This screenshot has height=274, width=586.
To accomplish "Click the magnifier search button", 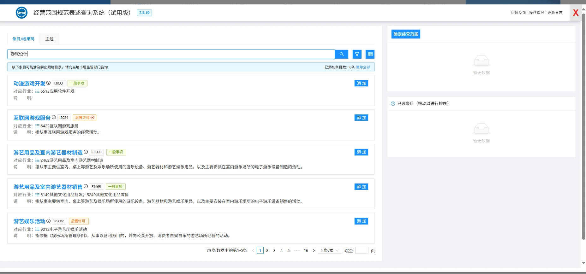I will (x=341, y=54).
